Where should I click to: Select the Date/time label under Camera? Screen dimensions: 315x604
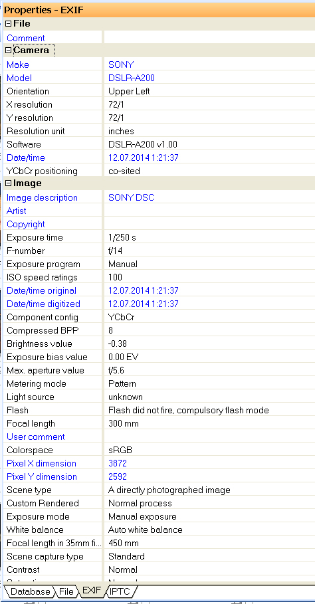(26, 157)
